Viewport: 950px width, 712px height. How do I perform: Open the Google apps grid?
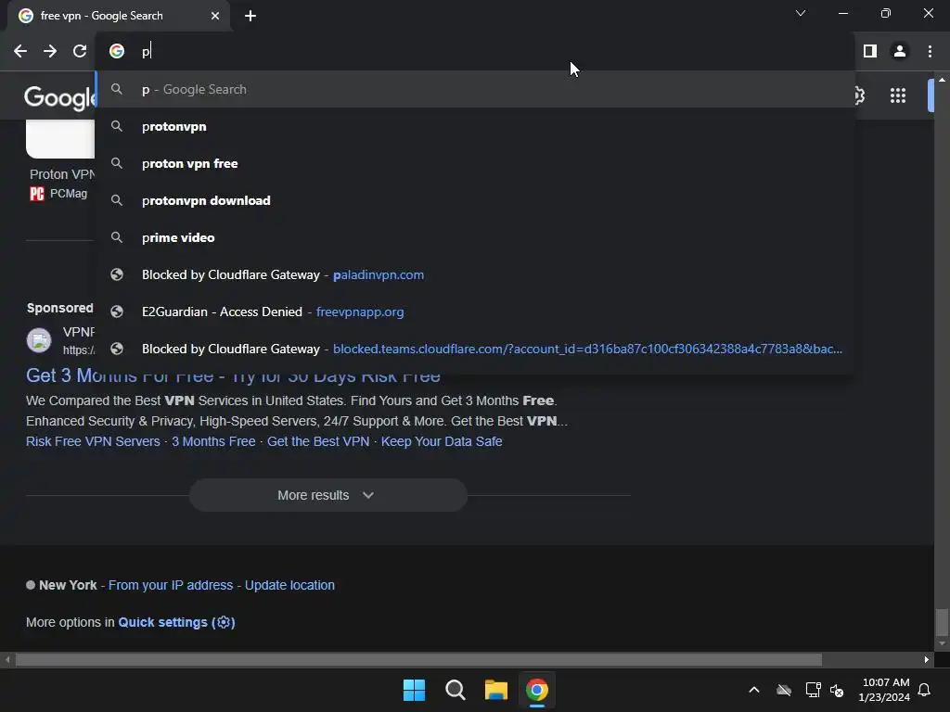(x=898, y=95)
